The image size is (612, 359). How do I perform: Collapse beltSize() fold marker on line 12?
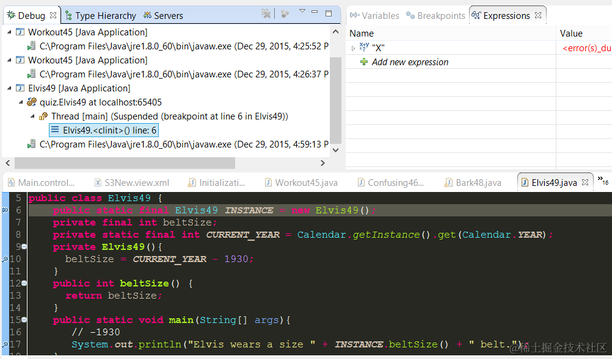24,283
